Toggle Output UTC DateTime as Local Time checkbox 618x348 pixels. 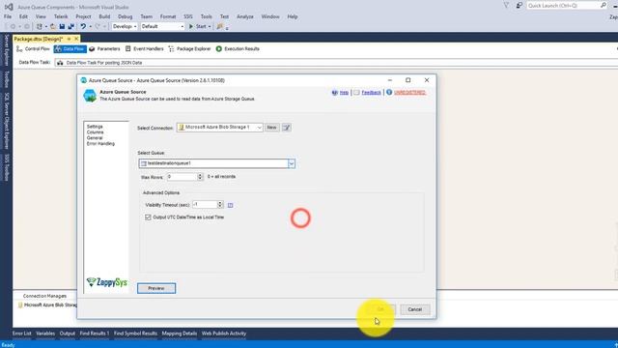pos(148,217)
